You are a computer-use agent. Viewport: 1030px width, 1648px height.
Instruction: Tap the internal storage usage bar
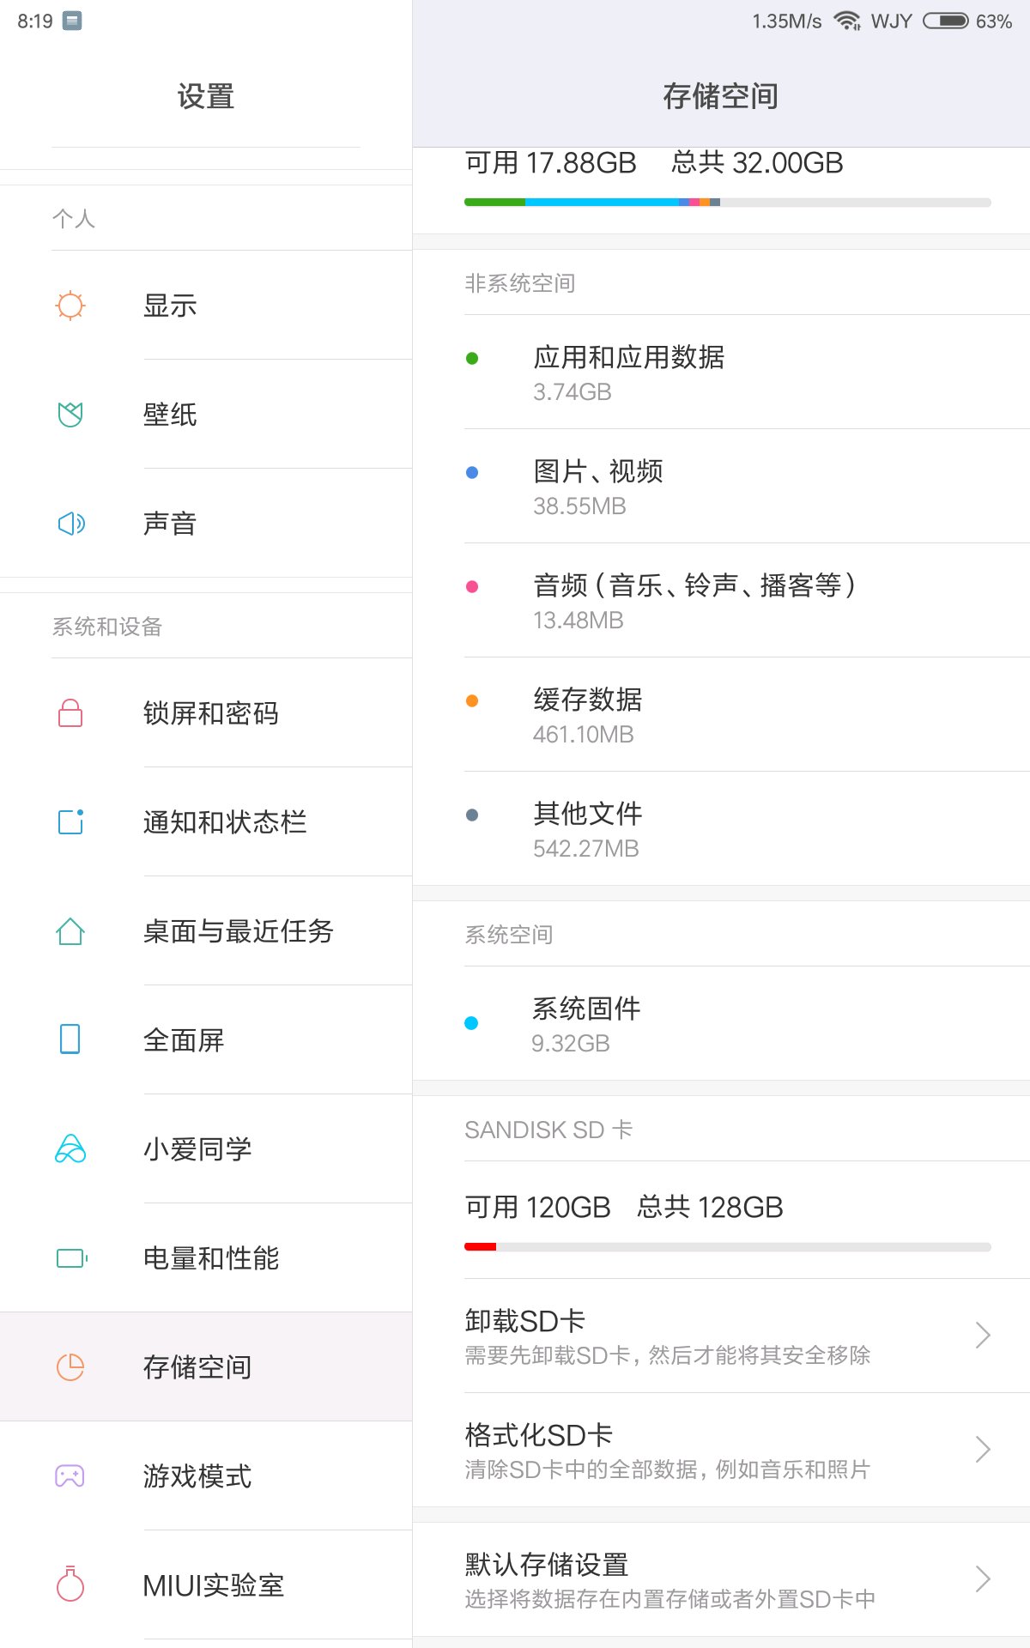[727, 203]
